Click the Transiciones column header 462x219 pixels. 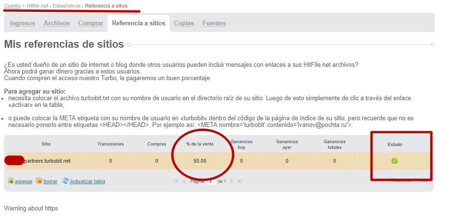[111, 144]
